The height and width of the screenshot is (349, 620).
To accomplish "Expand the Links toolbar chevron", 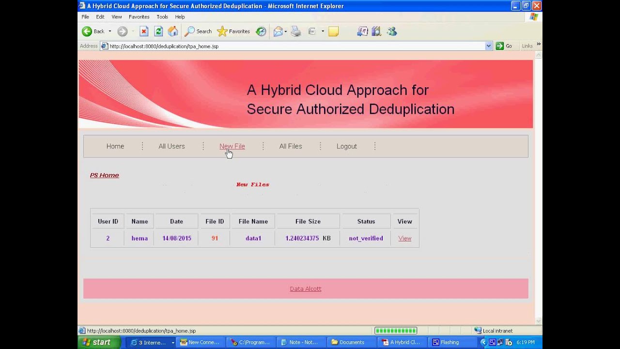I will pyautogui.click(x=539, y=44).
